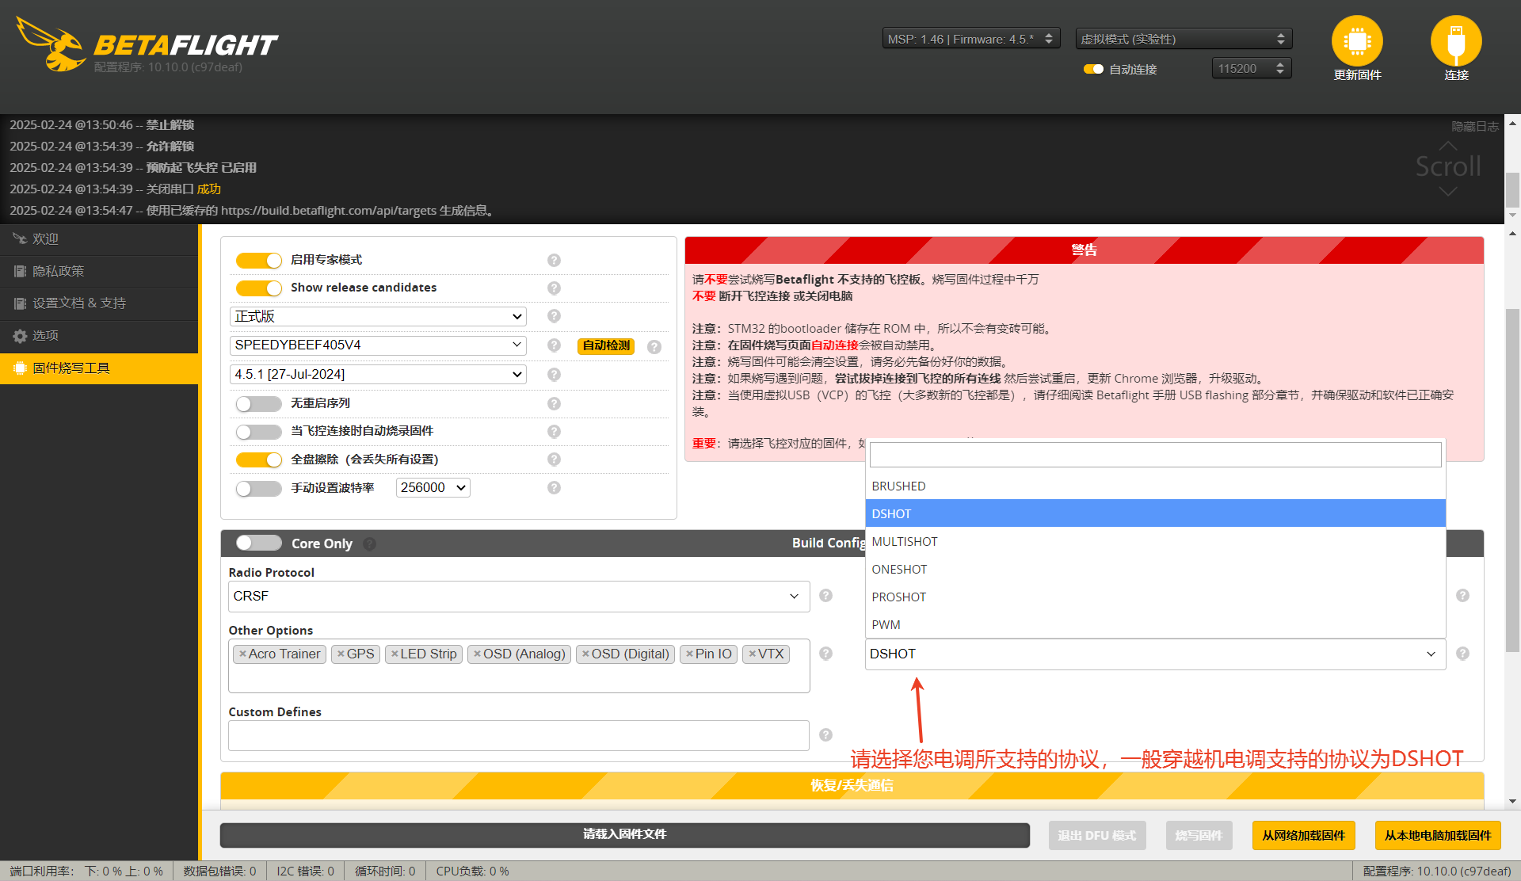Screen dimensions: 1521x881
Task: Remove the LED Strip option tag
Action: (x=395, y=654)
